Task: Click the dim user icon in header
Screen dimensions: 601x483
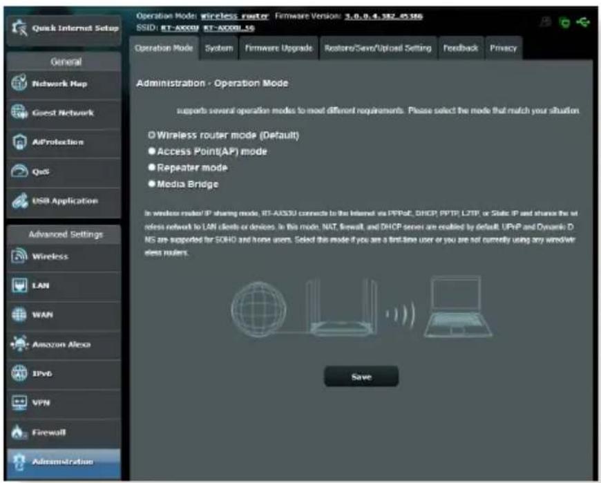Action: (x=546, y=22)
